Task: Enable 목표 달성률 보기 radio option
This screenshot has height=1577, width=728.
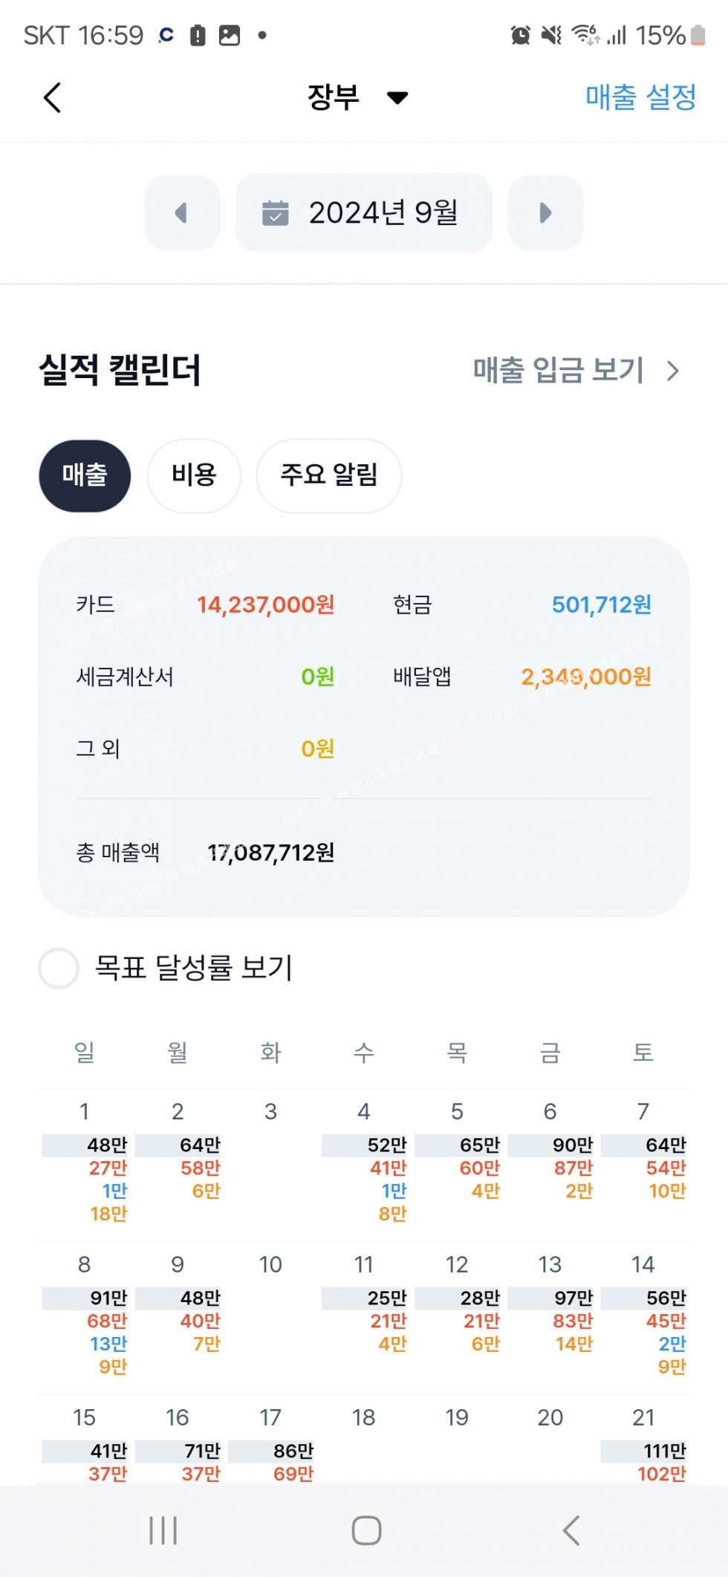Action: point(59,968)
